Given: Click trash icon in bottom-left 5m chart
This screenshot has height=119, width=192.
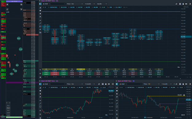Looking at the screenshot, I should (x=40, y=114).
